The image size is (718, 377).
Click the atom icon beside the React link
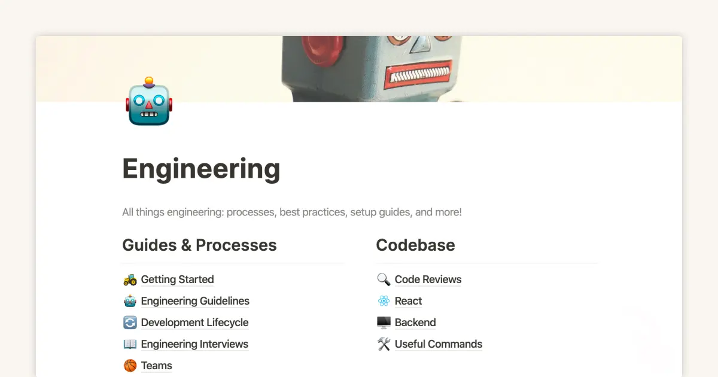383,301
